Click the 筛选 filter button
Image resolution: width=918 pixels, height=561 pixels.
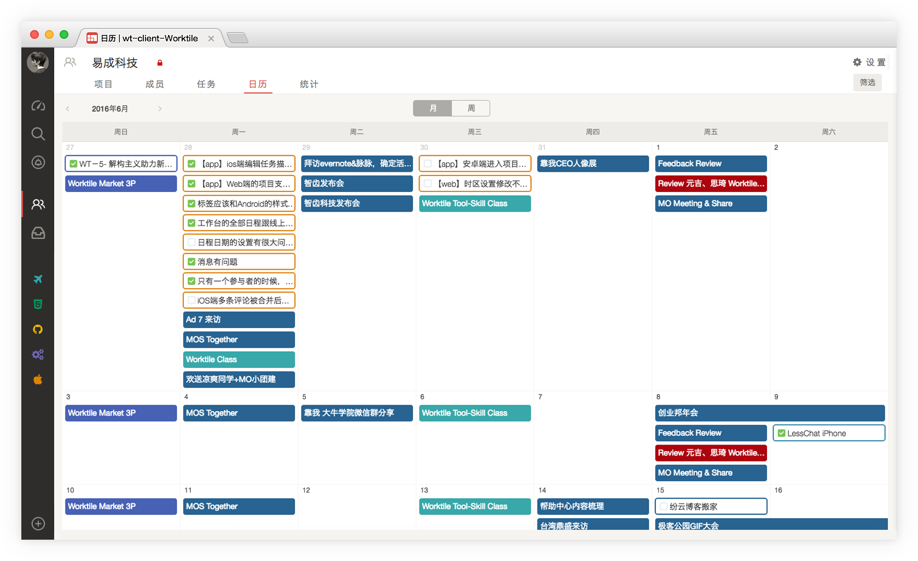click(x=867, y=83)
